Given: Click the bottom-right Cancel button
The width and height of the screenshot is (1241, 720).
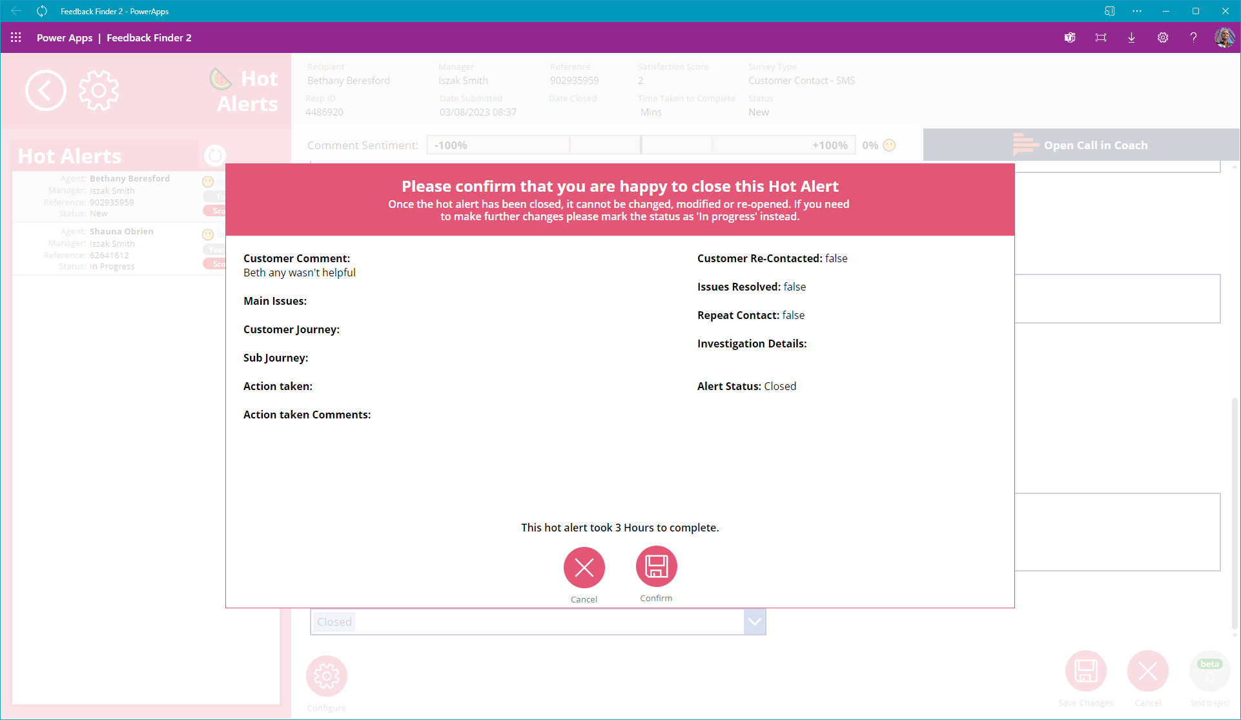Looking at the screenshot, I should (x=1147, y=671).
